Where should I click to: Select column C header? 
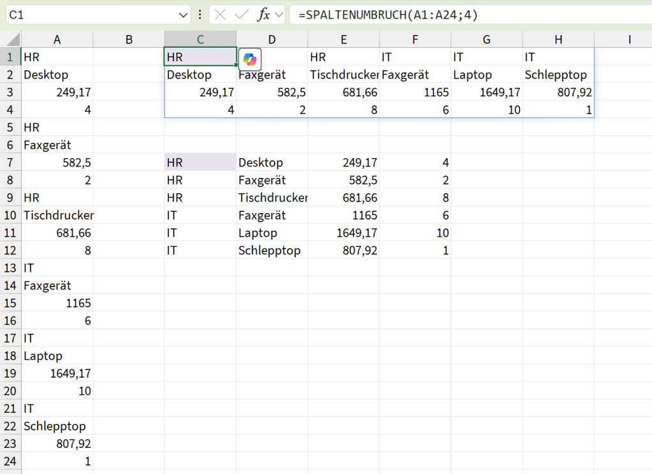[200, 40]
